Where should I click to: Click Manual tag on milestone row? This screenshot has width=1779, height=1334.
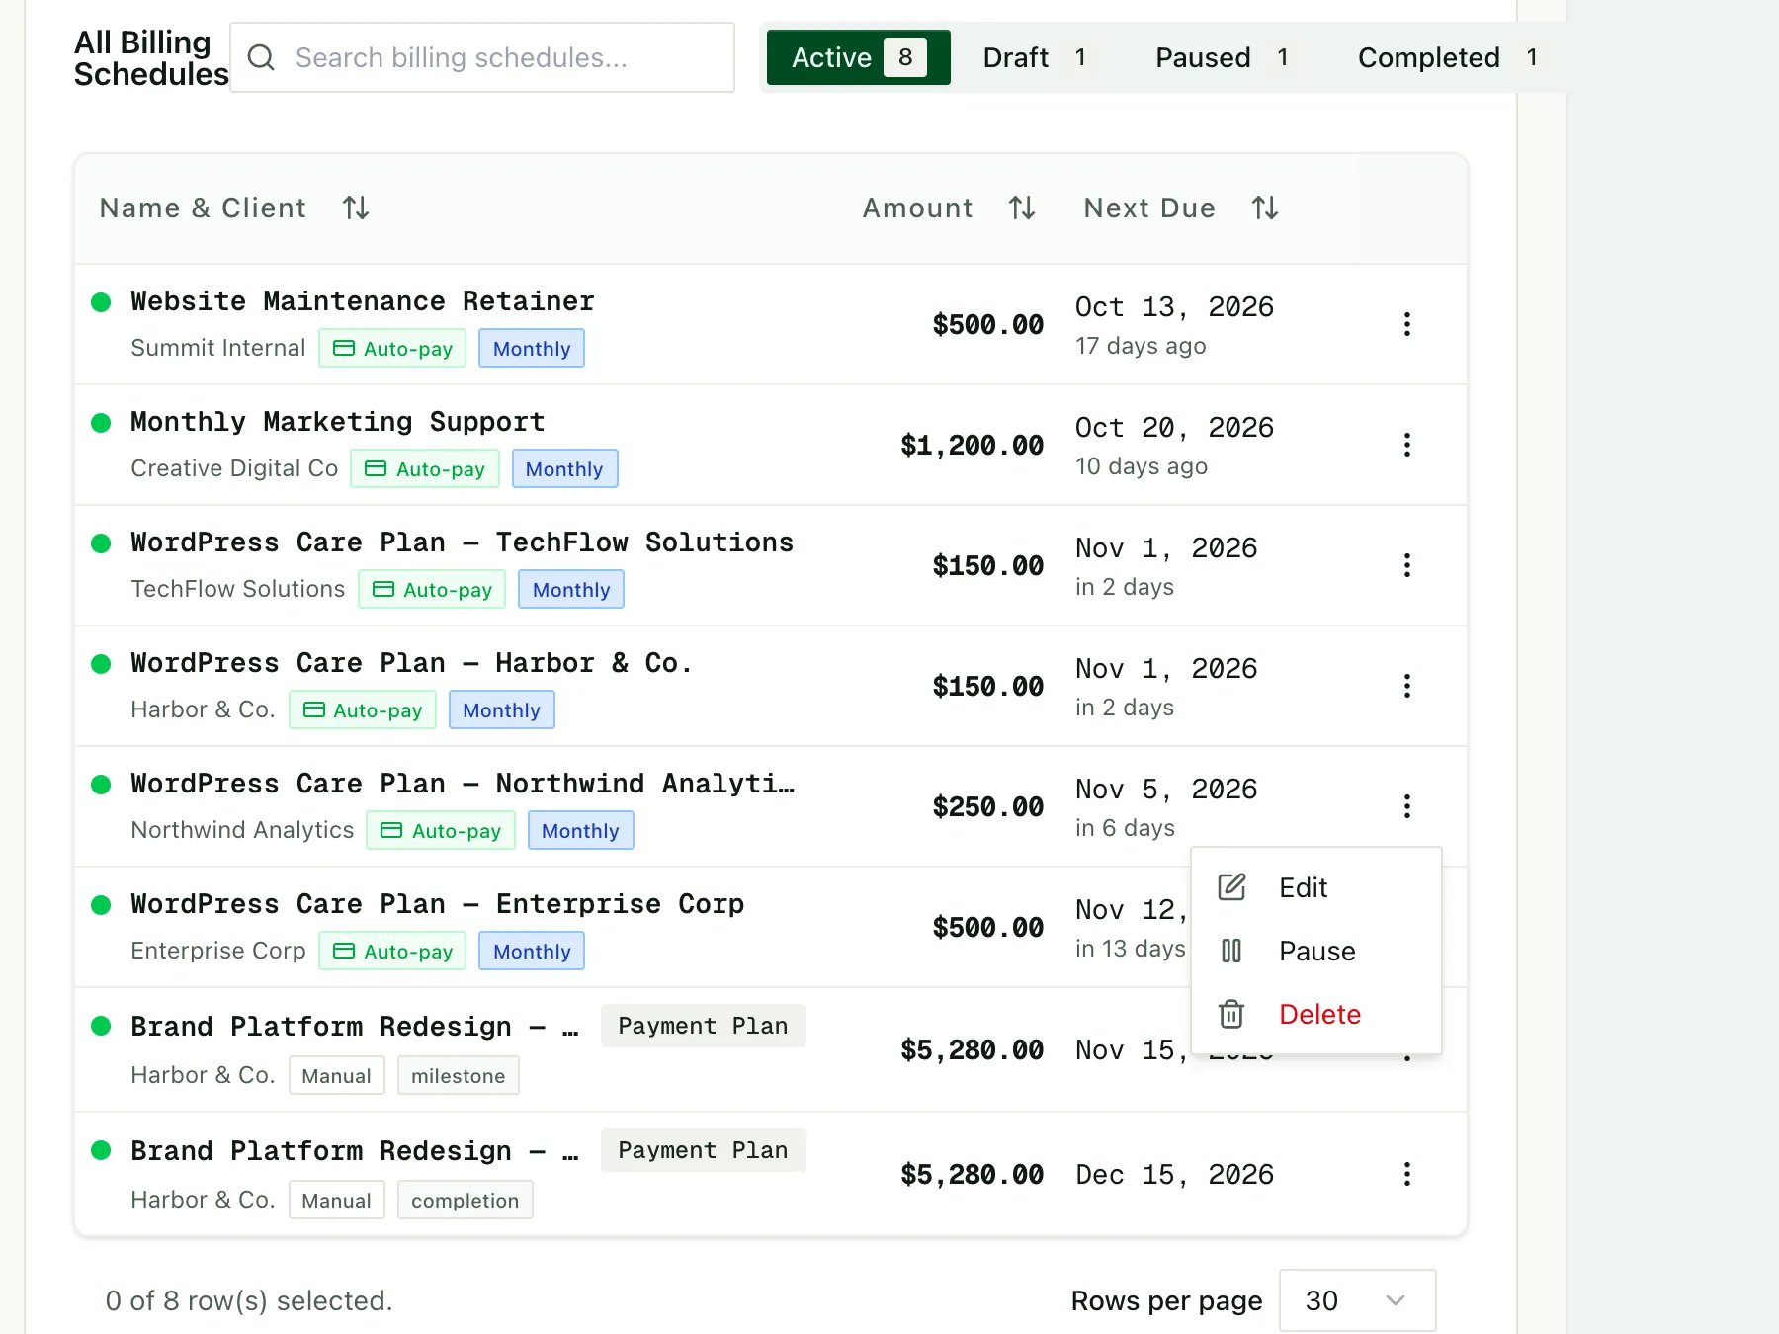coord(336,1075)
